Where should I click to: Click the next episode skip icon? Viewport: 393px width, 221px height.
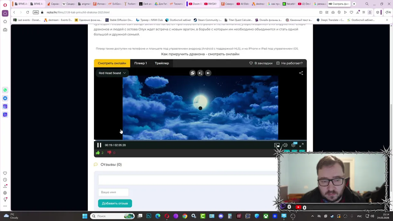pyautogui.click(x=208, y=73)
